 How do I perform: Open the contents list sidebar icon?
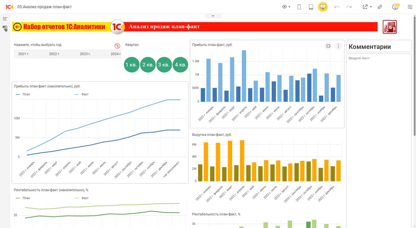pos(5,19)
